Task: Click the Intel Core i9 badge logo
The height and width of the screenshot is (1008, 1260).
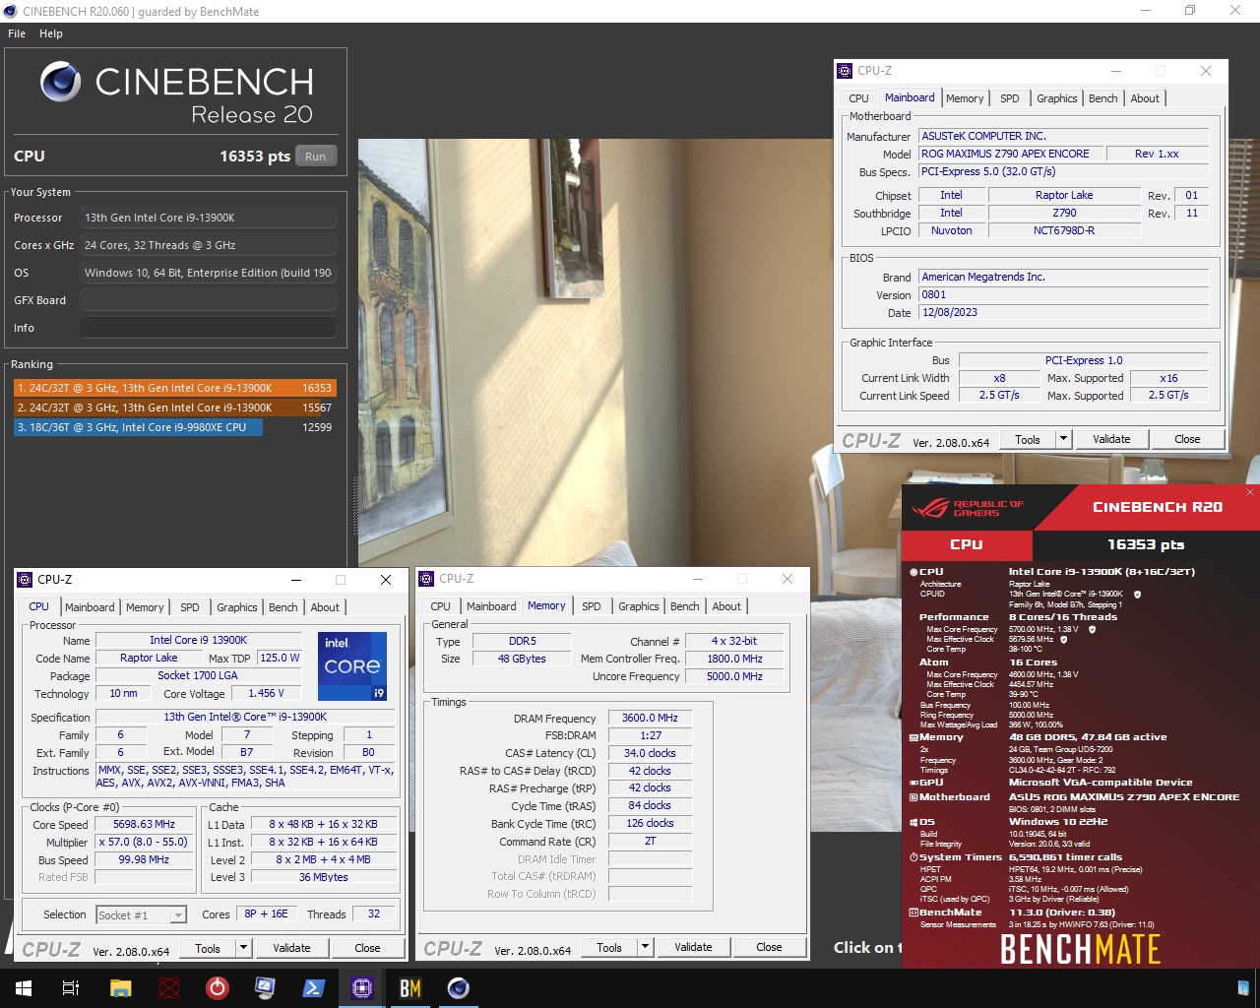Action: (352, 666)
